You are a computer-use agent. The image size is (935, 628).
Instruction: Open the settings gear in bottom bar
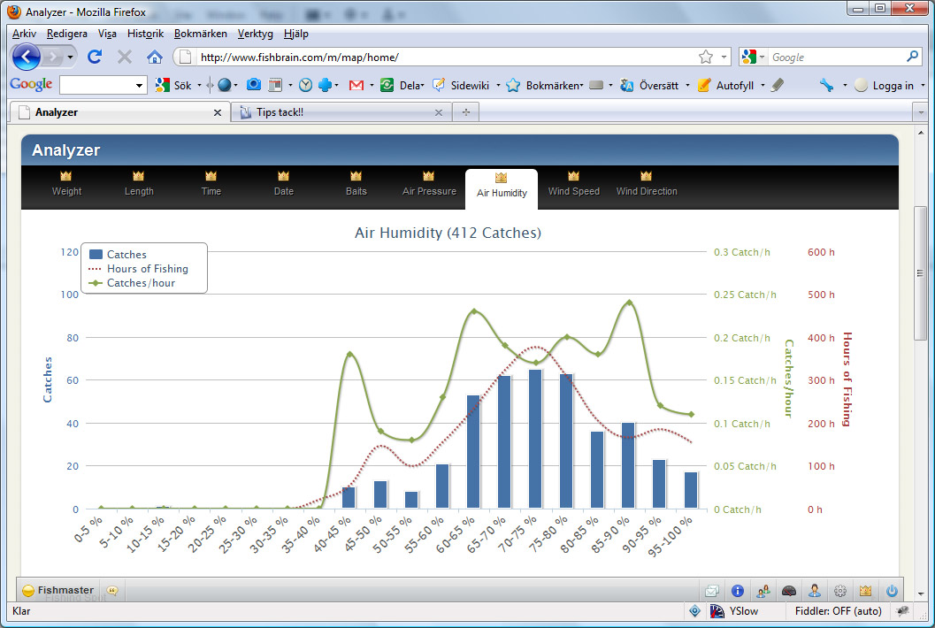840,591
